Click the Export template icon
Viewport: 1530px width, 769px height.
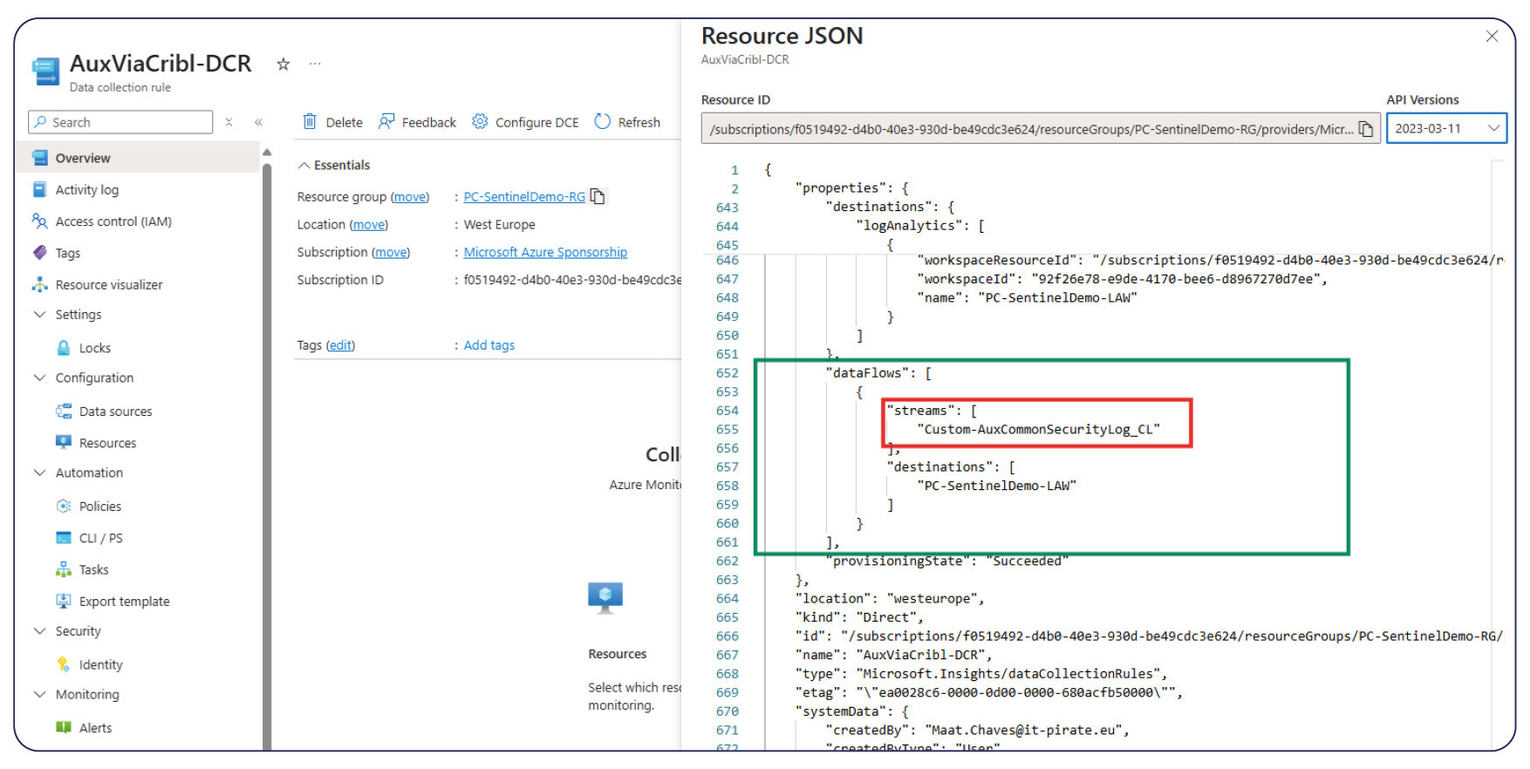click(x=64, y=601)
